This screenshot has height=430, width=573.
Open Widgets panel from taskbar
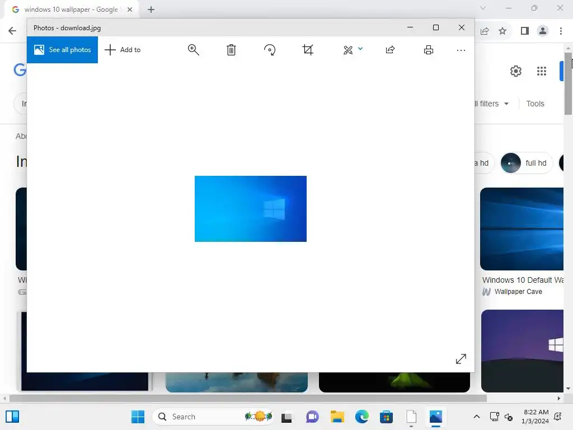[12, 417]
